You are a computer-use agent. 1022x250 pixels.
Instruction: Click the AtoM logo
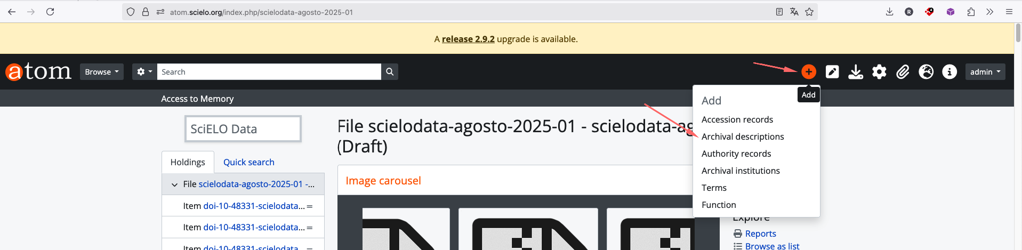point(38,71)
